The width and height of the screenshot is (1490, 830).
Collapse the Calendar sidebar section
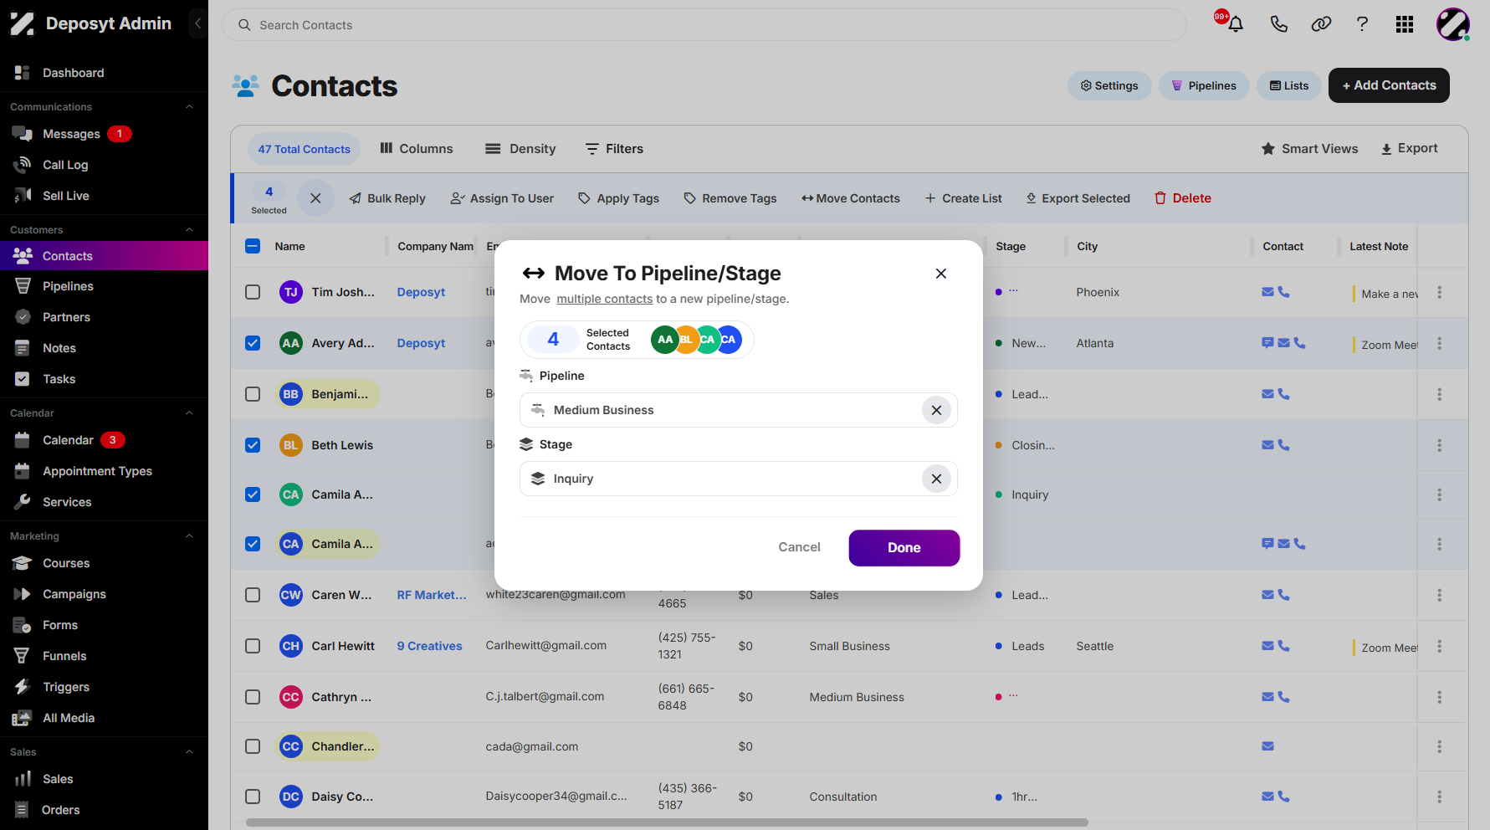[x=189, y=413]
